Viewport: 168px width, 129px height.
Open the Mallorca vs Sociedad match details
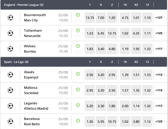coord(31,90)
